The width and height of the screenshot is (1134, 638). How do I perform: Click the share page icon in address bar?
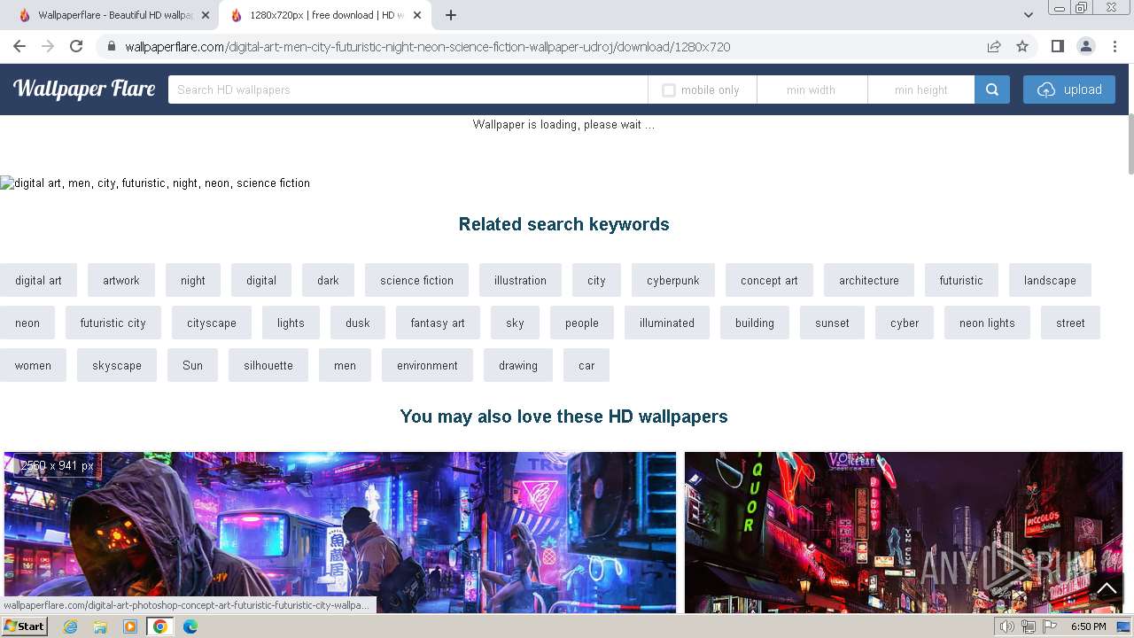994,47
